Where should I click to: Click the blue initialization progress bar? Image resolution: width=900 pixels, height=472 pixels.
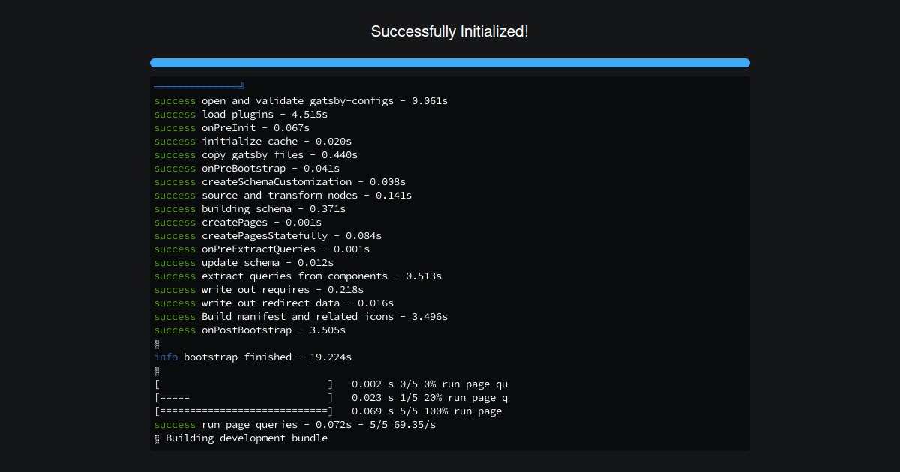450,63
